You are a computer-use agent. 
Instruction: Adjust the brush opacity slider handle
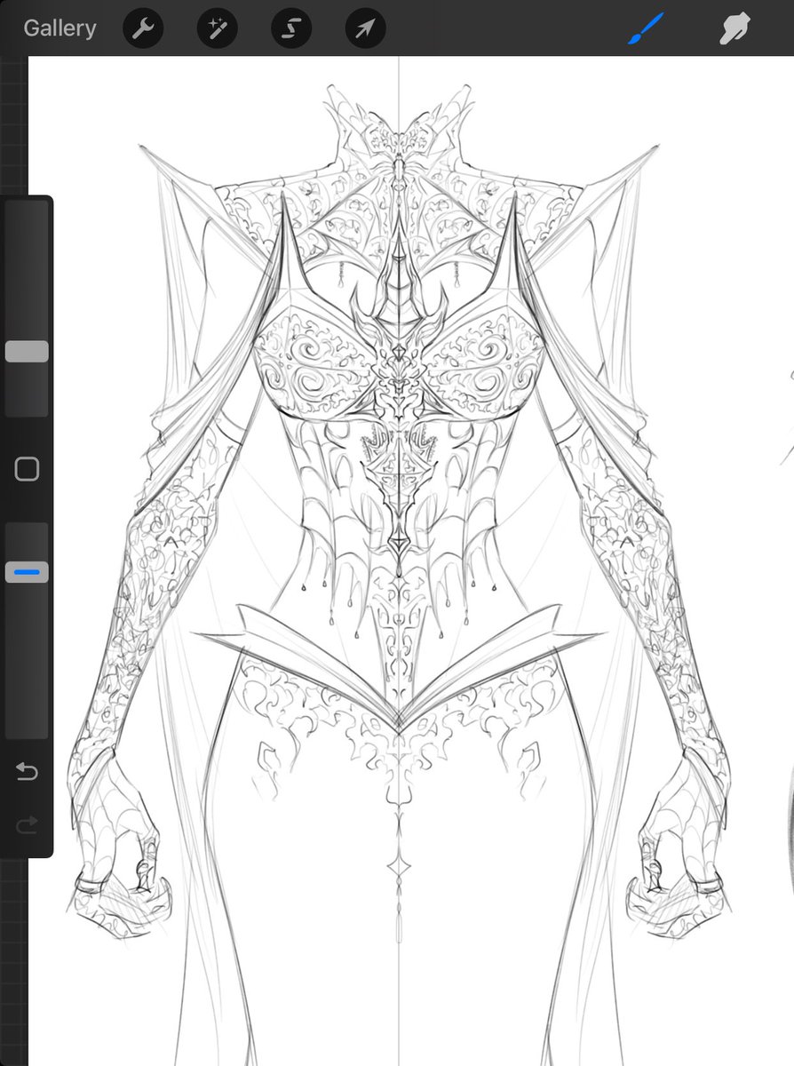coord(27,573)
